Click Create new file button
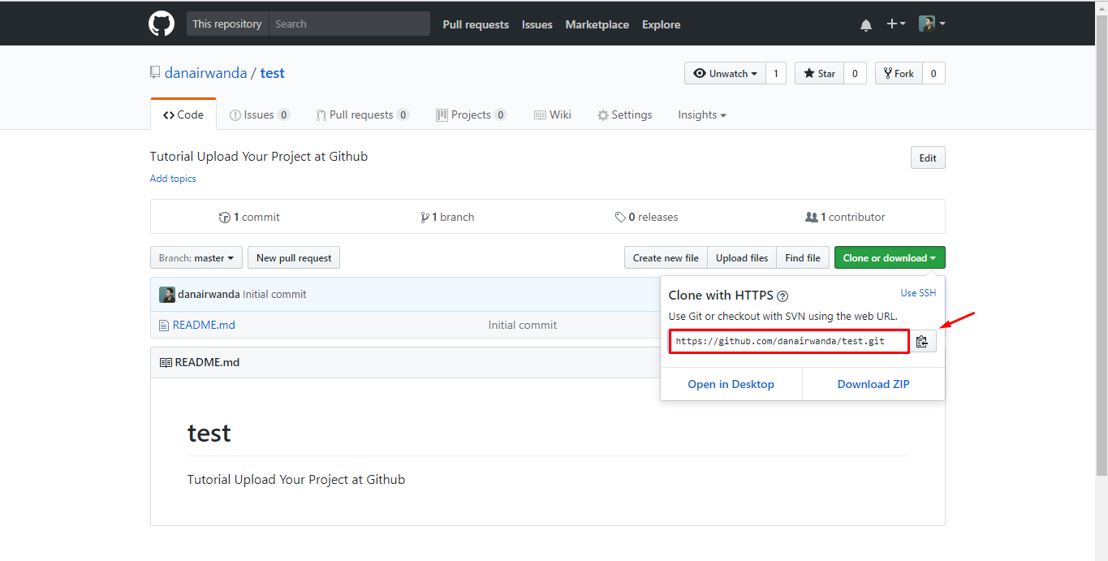Image resolution: width=1108 pixels, height=561 pixels. point(666,258)
